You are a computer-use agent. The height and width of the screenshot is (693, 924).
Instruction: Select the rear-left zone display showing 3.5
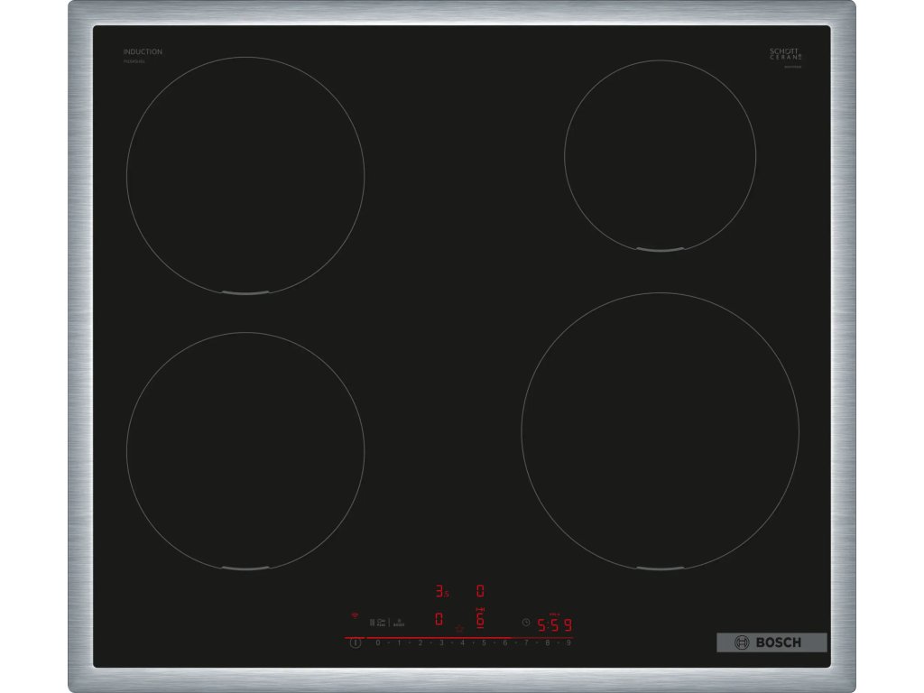441,592
